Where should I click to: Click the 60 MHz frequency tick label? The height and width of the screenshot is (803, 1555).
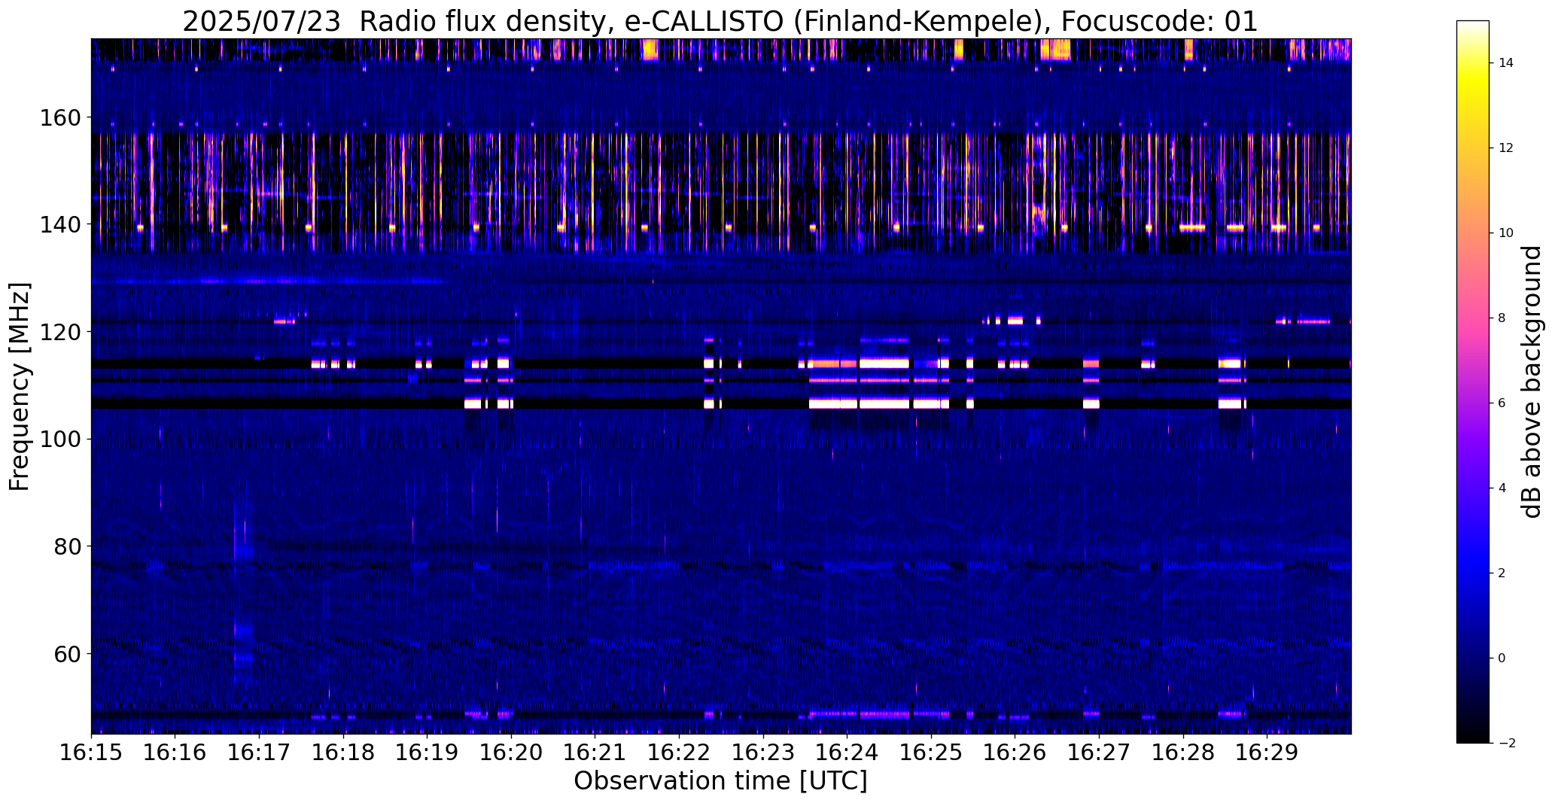pyautogui.click(x=68, y=653)
